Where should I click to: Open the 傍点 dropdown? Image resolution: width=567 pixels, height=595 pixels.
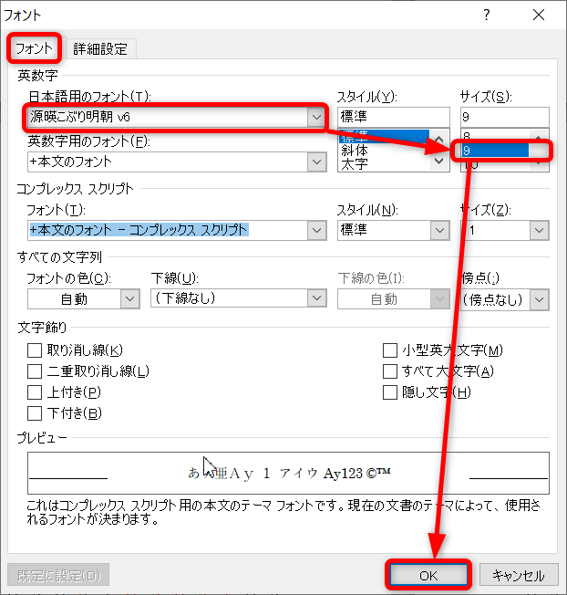pos(540,298)
